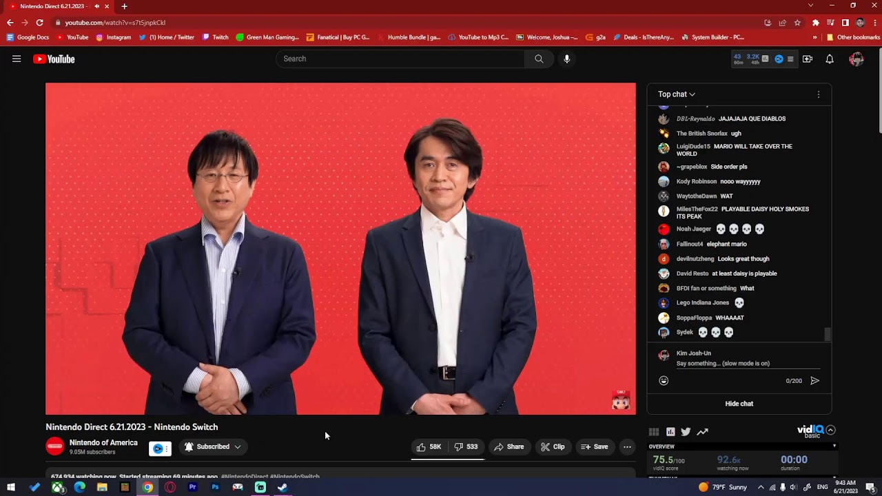The image size is (882, 496).
Task: Go to YouTube home via logo
Action: click(x=54, y=59)
